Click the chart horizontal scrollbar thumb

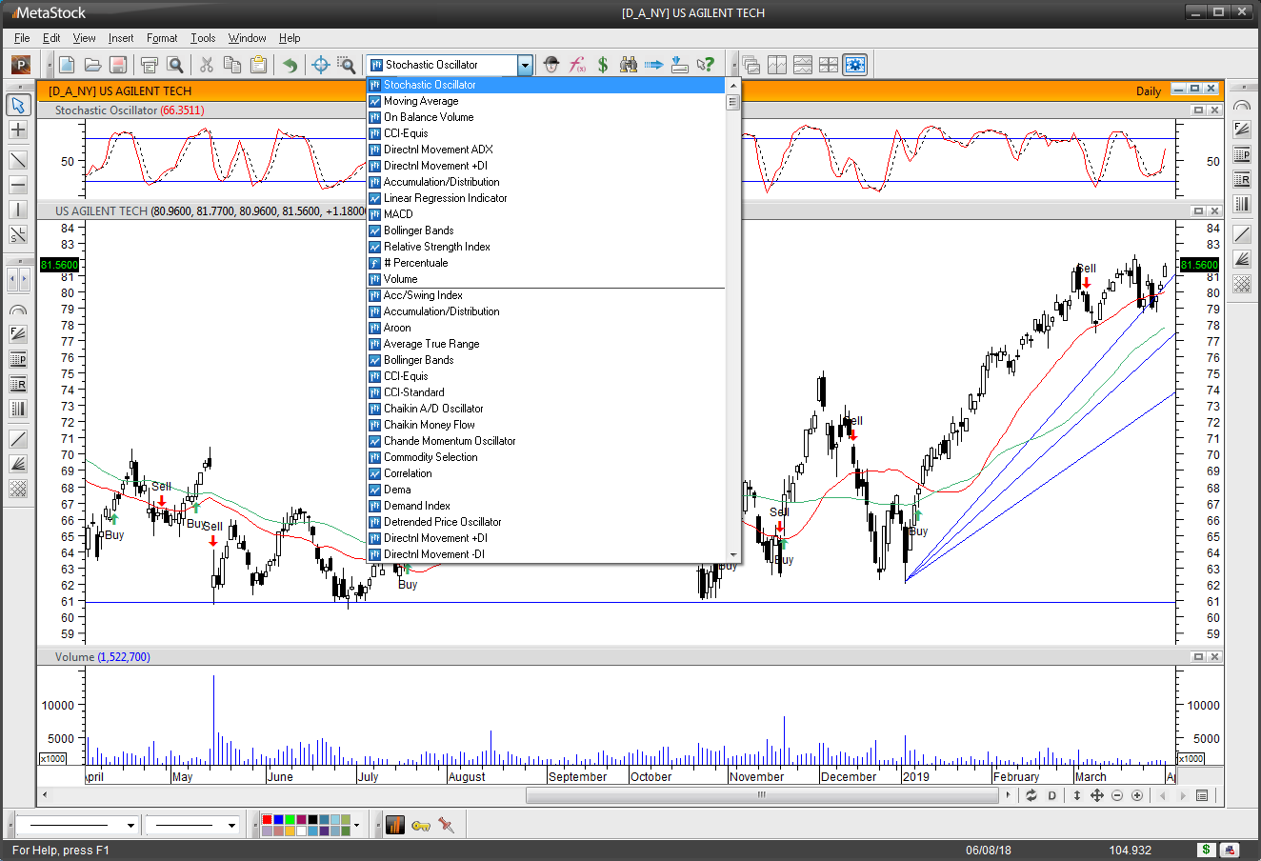(x=760, y=795)
